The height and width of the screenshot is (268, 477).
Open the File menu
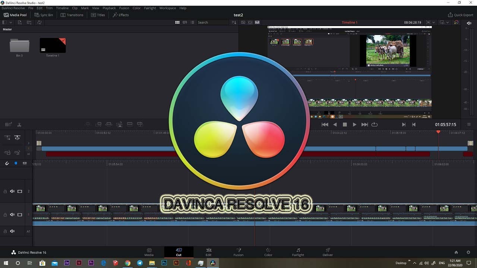pyautogui.click(x=31, y=8)
